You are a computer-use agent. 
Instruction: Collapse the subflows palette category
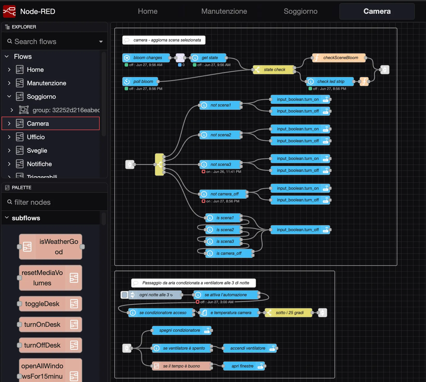coord(7,218)
